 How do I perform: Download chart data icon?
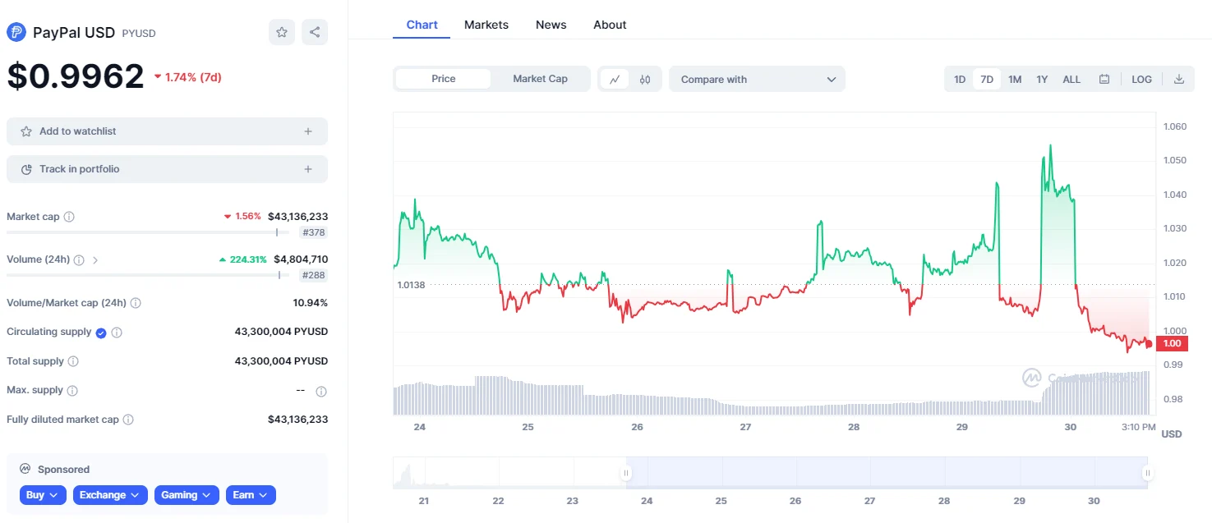coord(1179,80)
